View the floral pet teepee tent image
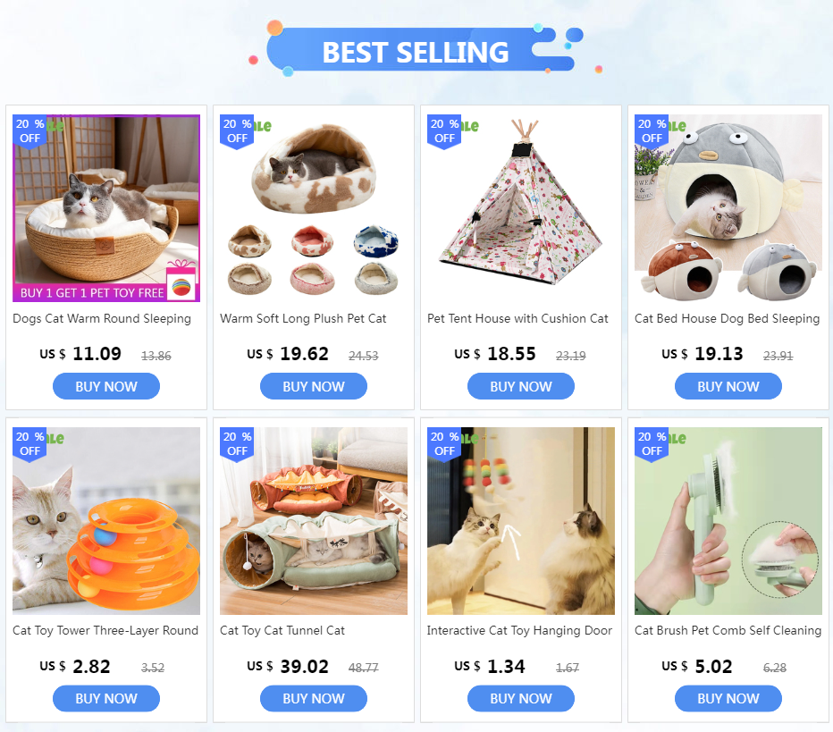 tap(520, 208)
